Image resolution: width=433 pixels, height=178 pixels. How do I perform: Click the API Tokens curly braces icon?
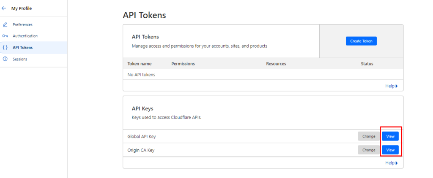[x=5, y=48]
